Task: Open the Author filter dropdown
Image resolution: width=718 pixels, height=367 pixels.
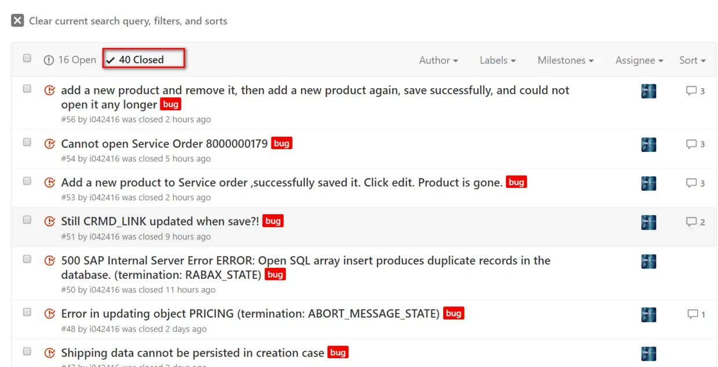Action: click(438, 60)
